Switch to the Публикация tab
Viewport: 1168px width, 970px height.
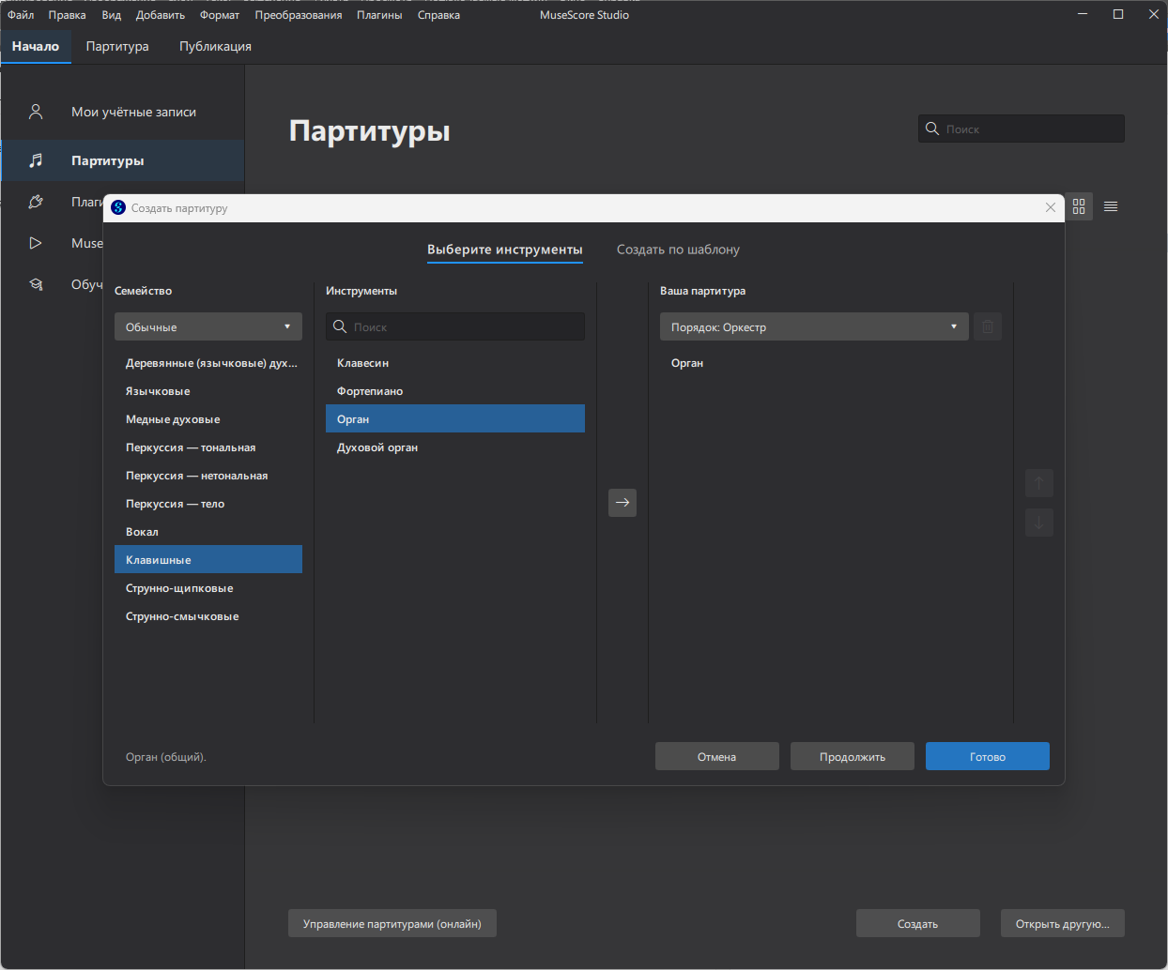pos(215,46)
